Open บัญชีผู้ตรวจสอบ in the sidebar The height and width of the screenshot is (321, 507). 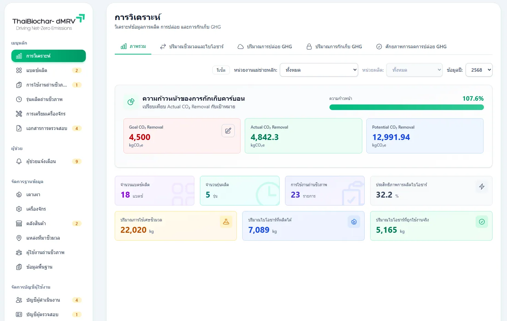coord(49,314)
